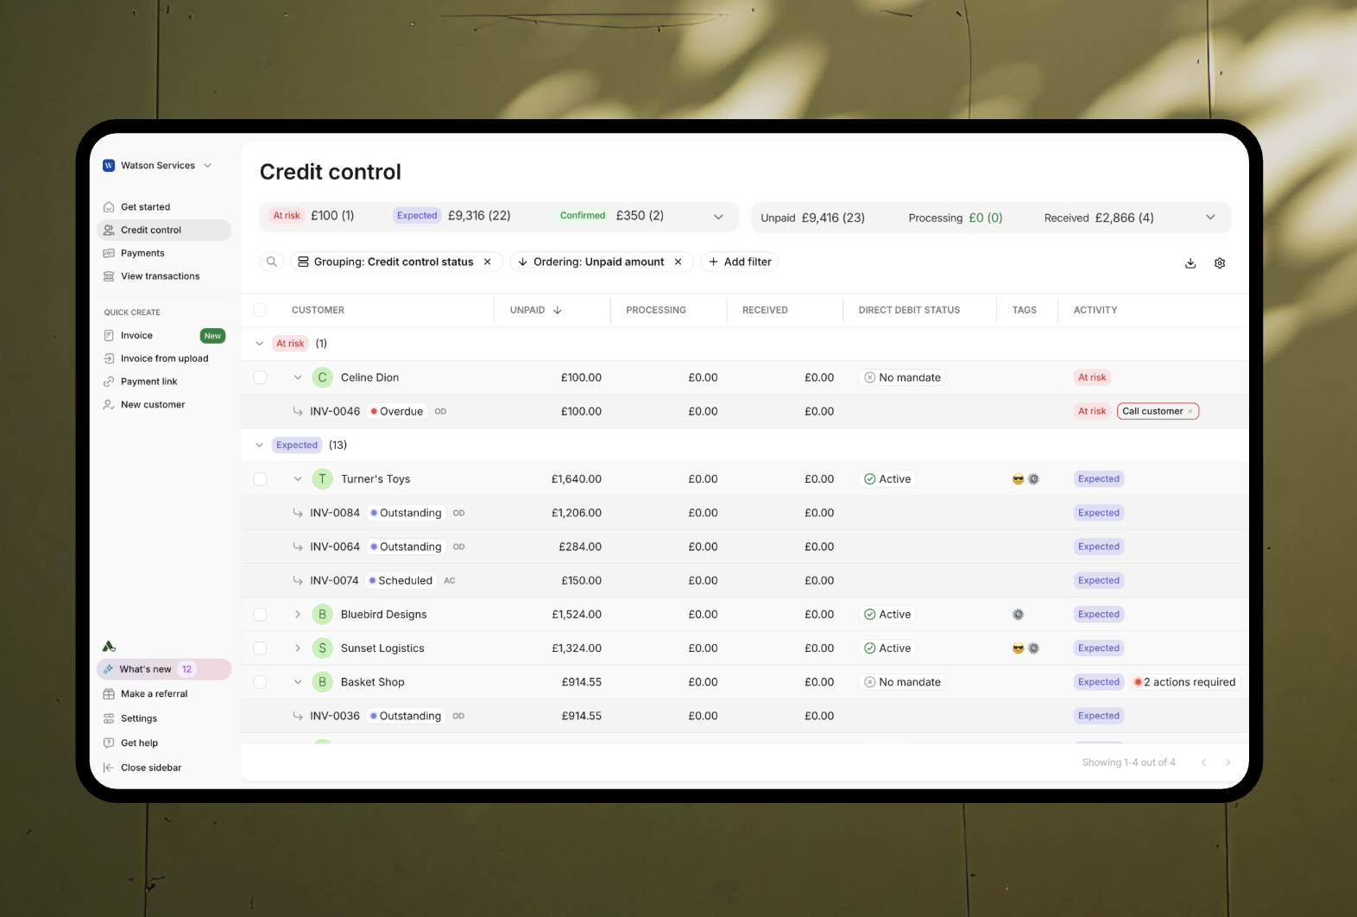The height and width of the screenshot is (917, 1357).
Task: Collapse Basket Shop invoices
Action: pyautogui.click(x=298, y=682)
